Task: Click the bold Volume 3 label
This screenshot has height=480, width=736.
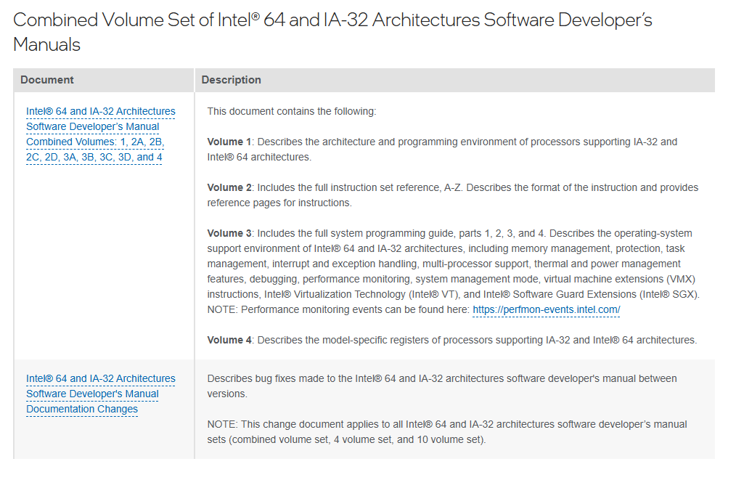Action: 229,233
